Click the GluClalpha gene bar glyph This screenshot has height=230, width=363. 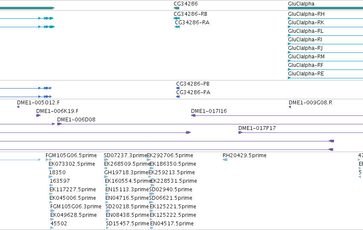325,8
